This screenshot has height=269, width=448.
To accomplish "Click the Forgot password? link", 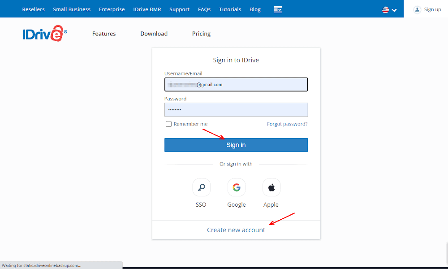I will click(x=287, y=124).
